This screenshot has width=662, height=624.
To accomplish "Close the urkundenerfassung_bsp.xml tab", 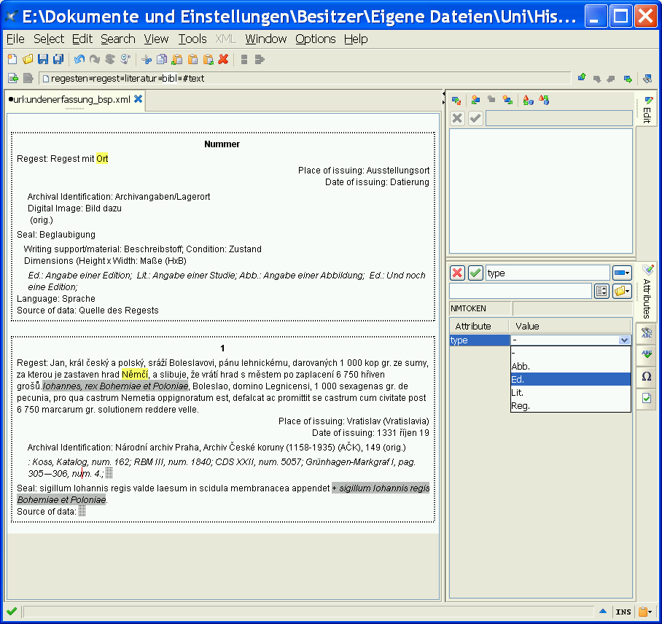I will (x=138, y=99).
